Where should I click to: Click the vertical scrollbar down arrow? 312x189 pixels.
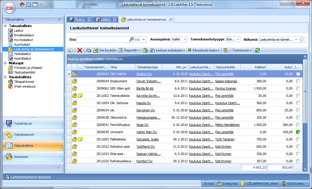(x=305, y=169)
